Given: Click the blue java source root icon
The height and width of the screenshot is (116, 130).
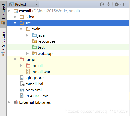Looking at the screenshot, I should [34, 35].
